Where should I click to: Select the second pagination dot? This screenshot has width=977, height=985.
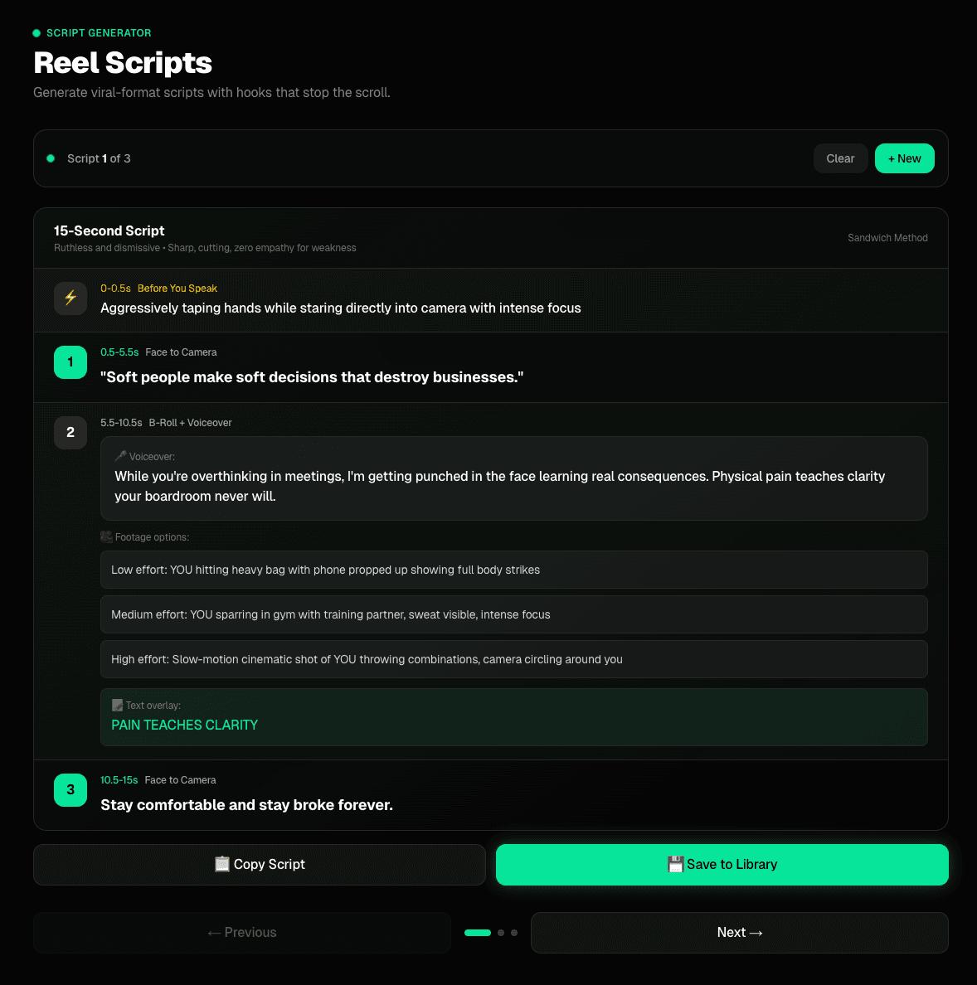[x=502, y=933]
